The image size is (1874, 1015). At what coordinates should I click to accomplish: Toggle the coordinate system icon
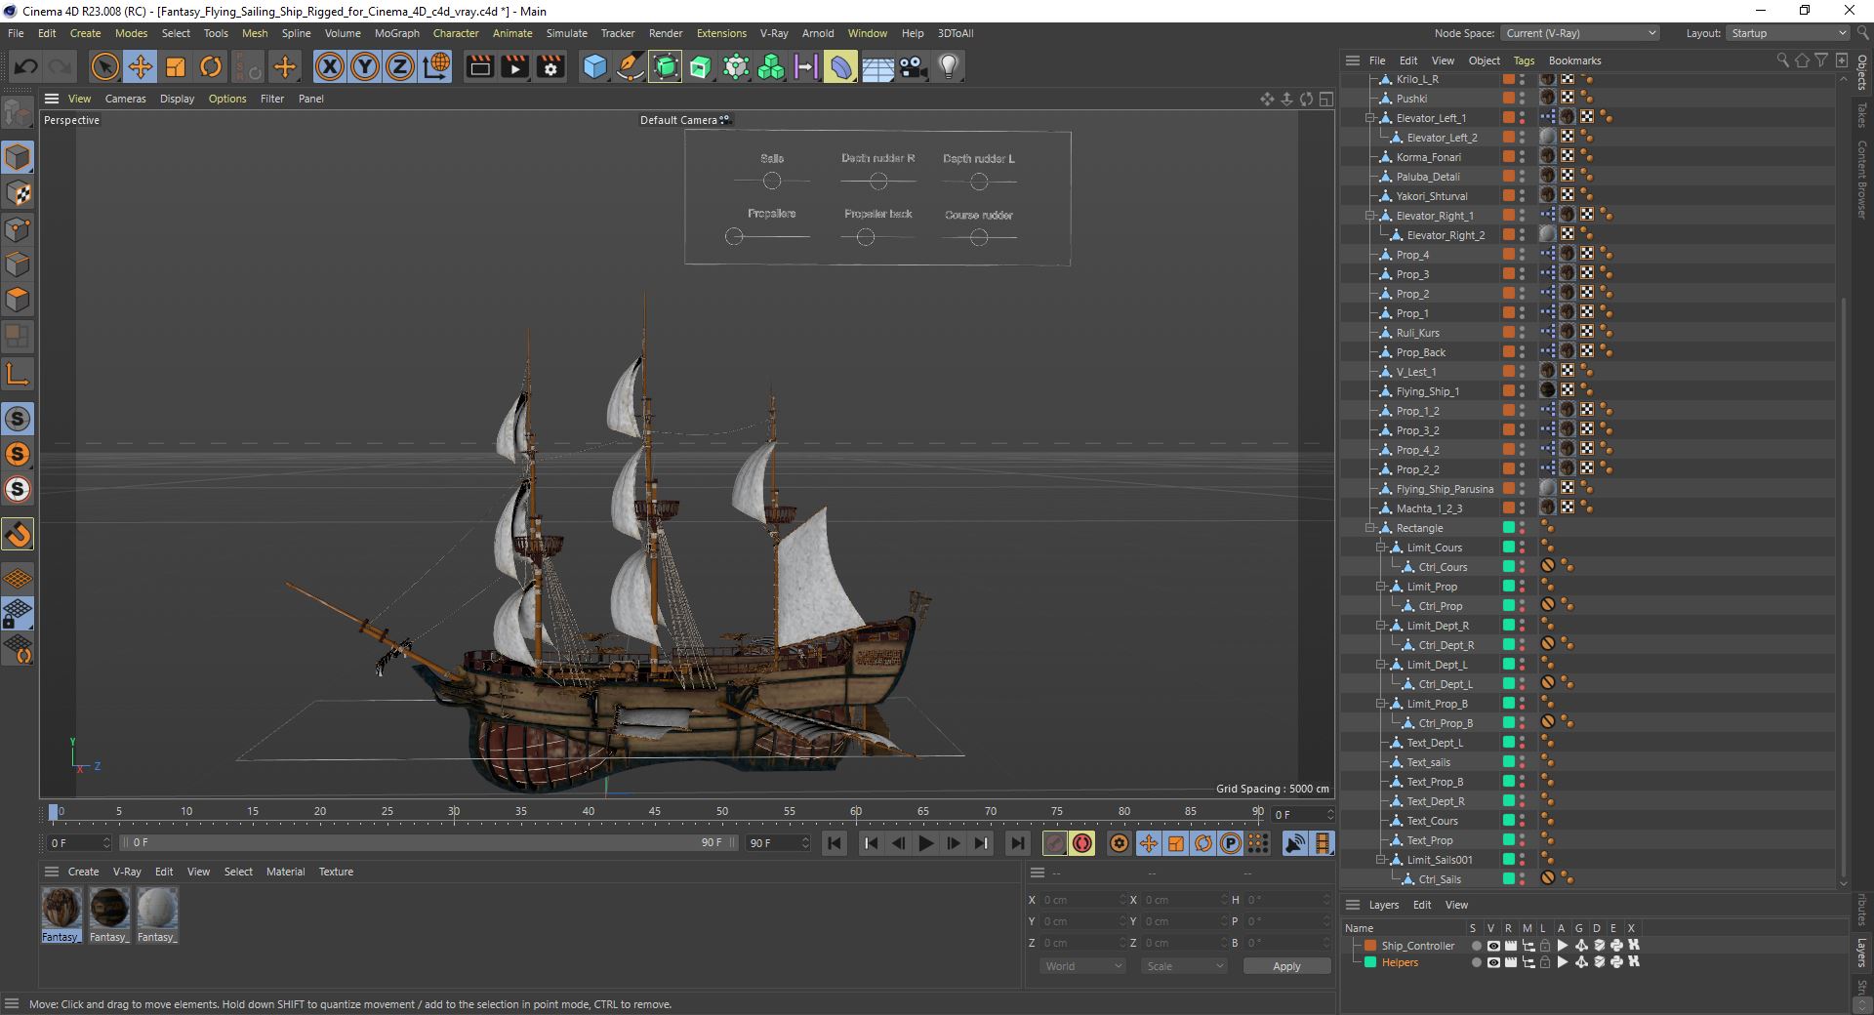point(436,66)
